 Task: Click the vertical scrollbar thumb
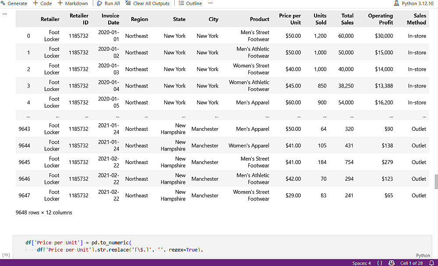click(x=436, y=182)
